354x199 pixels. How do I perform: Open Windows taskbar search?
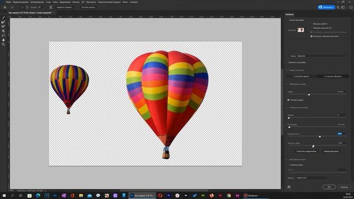pos(12,195)
